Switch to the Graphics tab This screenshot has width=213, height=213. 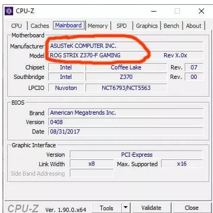pos(147,26)
